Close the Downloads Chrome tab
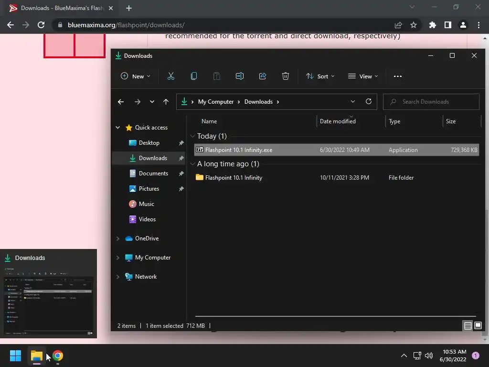Screen dimensions: 489x367 click(111, 8)
